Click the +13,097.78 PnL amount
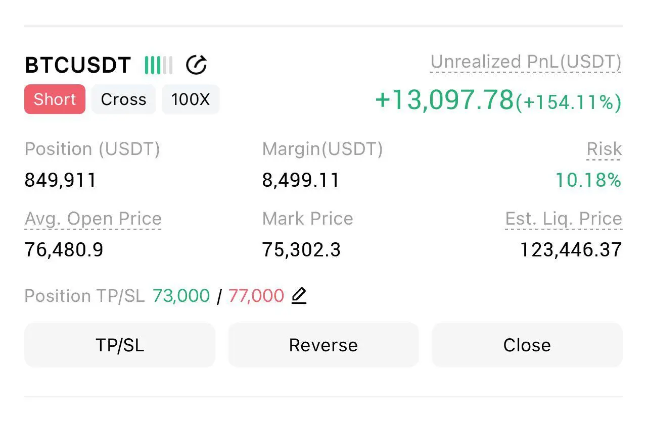The width and height of the screenshot is (647, 424). 445,99
